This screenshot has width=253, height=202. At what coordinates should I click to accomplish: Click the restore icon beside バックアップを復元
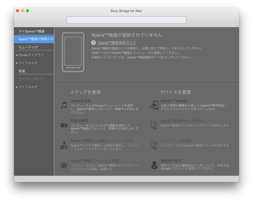(x=154, y=145)
